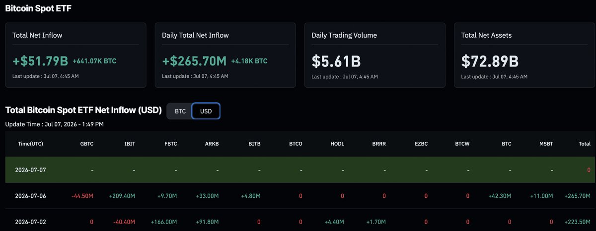Image resolution: width=596 pixels, height=231 pixels.
Task: Click the MSBT column header
Action: [x=545, y=144]
